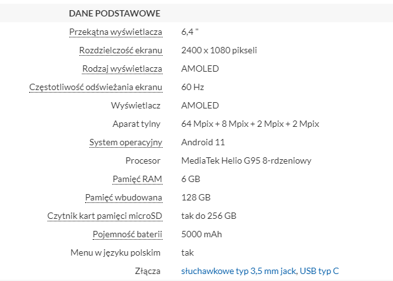Click the 'słuchawkowe typ 3,5 mm jack' link
Viewport: 393px width, 281px height.
[239, 271]
